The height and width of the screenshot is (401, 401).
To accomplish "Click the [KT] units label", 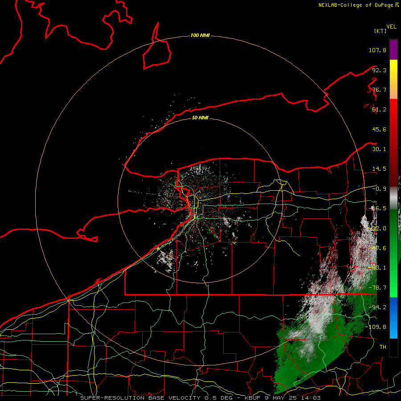I will 381,31.
